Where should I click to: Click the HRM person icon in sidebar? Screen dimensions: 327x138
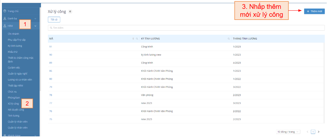[5, 26]
